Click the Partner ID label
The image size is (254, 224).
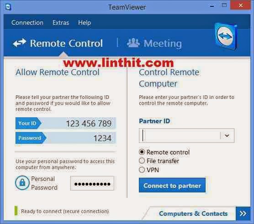coord(154,121)
